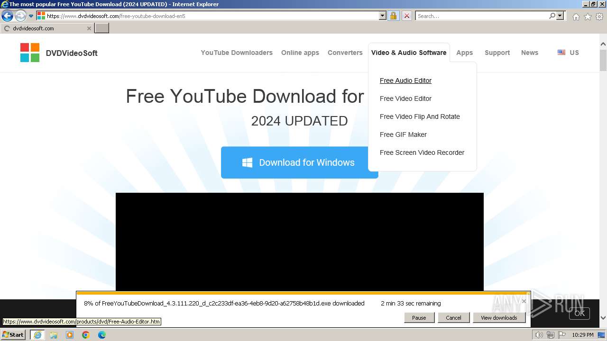The width and height of the screenshot is (607, 341).
Task: Click the Free YouTube Download heading
Action: point(245,97)
